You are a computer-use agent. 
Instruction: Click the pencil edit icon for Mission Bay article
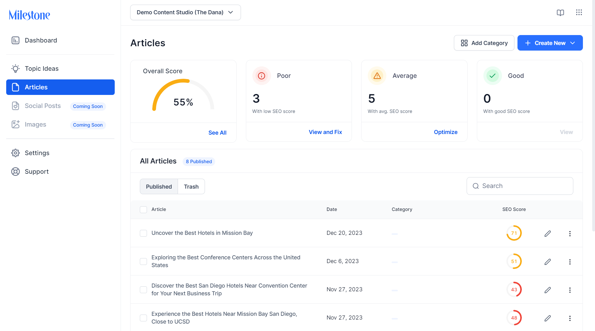[x=548, y=234]
